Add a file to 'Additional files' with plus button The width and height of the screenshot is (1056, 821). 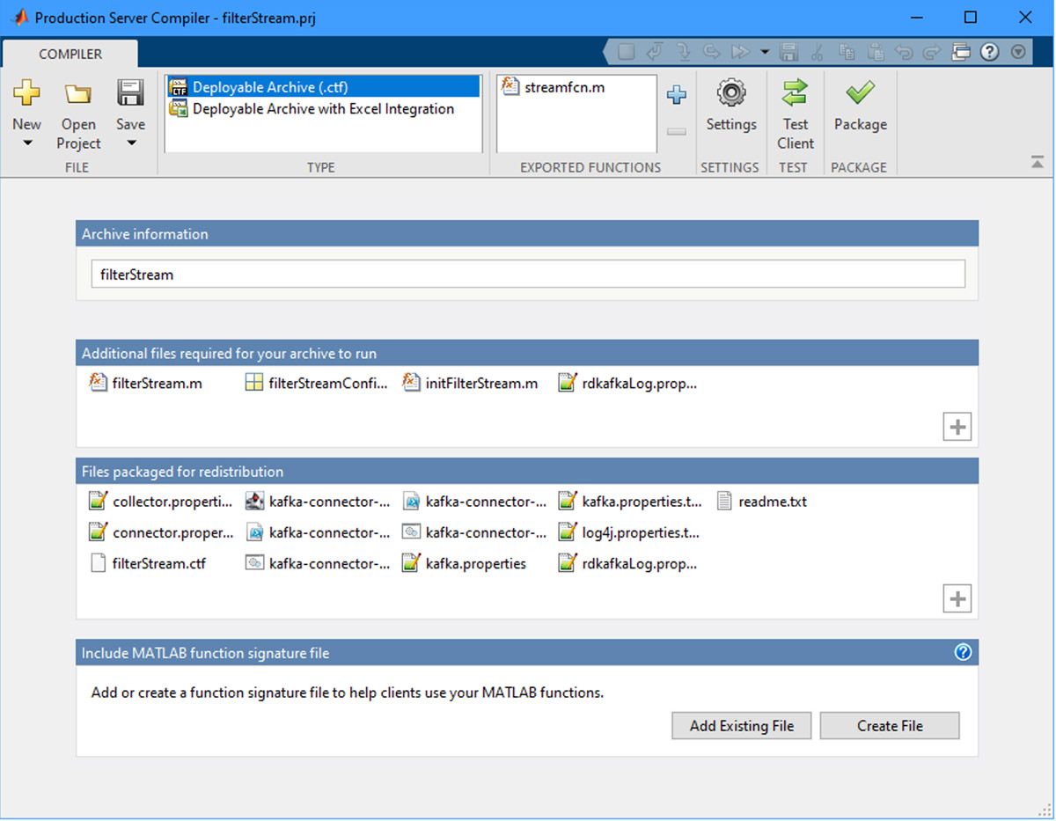(x=956, y=426)
